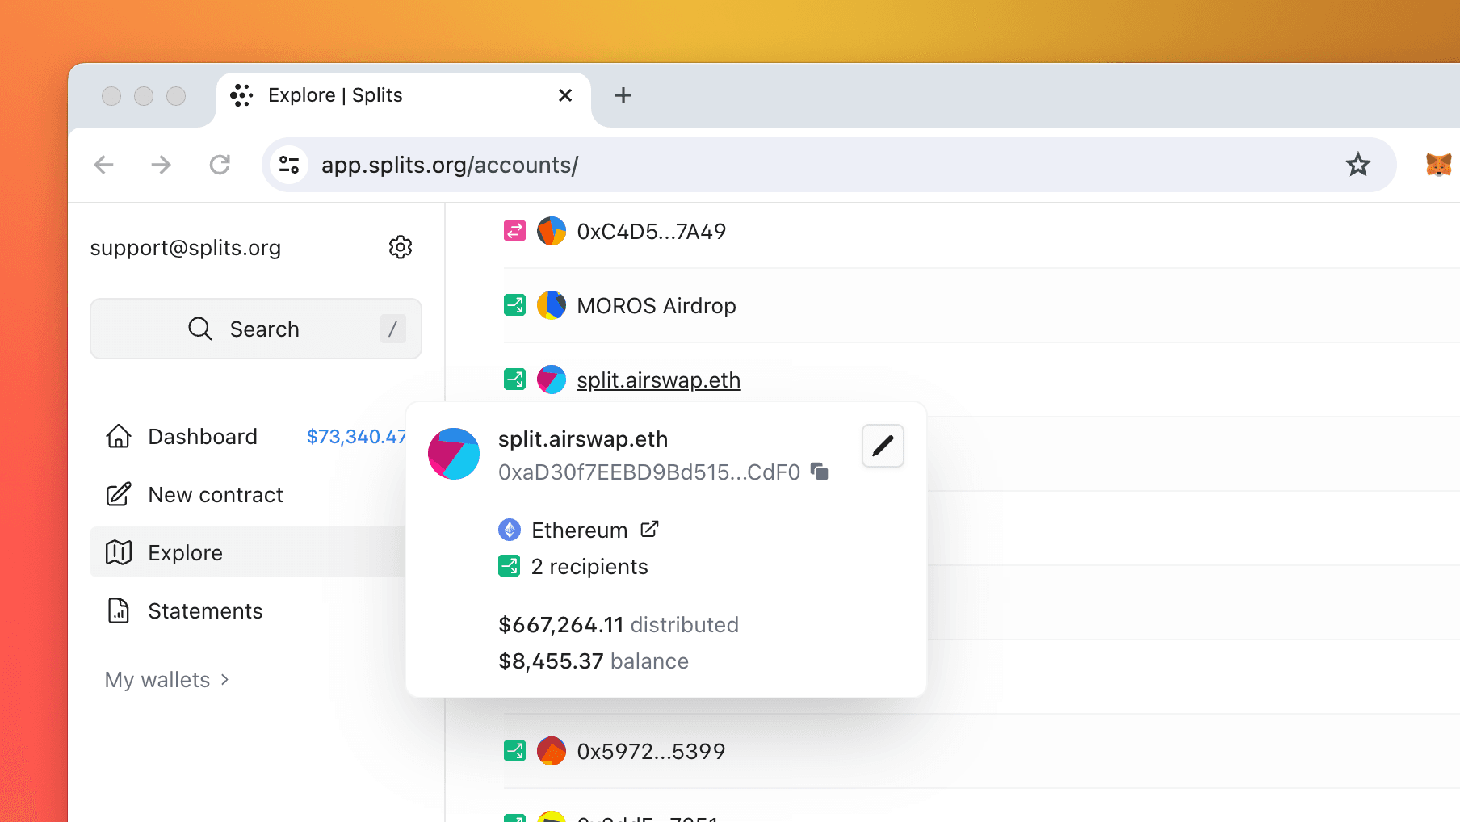The image size is (1460, 822).
Task: Open the settings gear for support@splits.org
Action: [401, 247]
